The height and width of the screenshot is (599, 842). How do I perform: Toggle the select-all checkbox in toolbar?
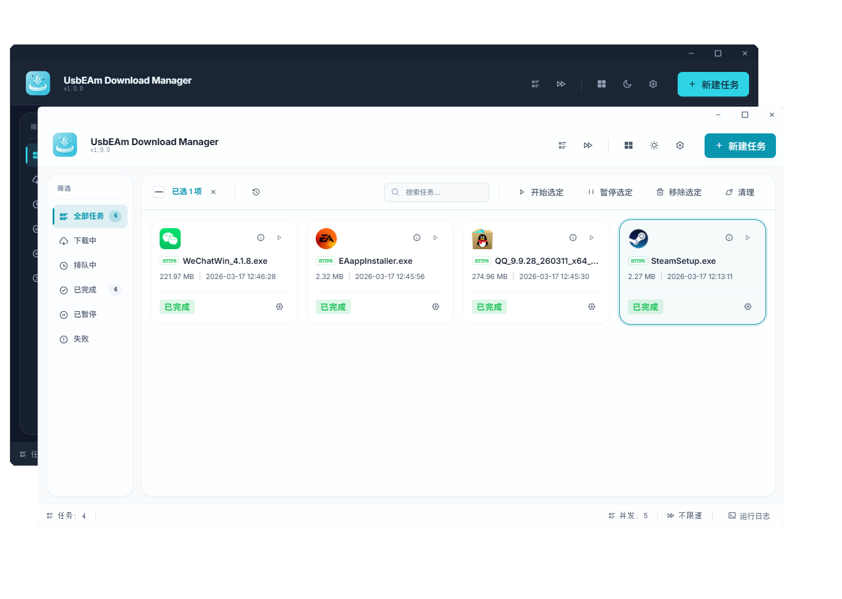tap(159, 192)
